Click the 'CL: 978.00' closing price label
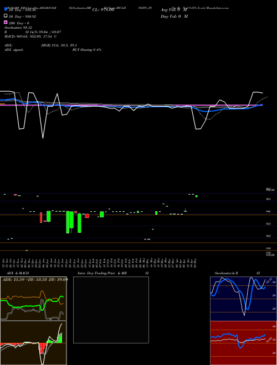The height and width of the screenshot is (365, 277). 103,10
